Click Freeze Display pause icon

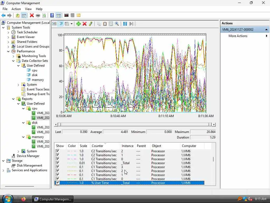coord(125,24)
